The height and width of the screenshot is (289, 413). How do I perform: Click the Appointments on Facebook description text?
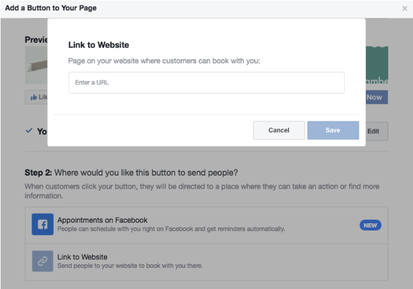[x=171, y=229]
